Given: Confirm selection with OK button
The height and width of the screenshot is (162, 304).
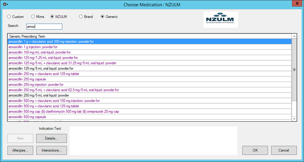Looking at the screenshot, I should tap(255, 150).
